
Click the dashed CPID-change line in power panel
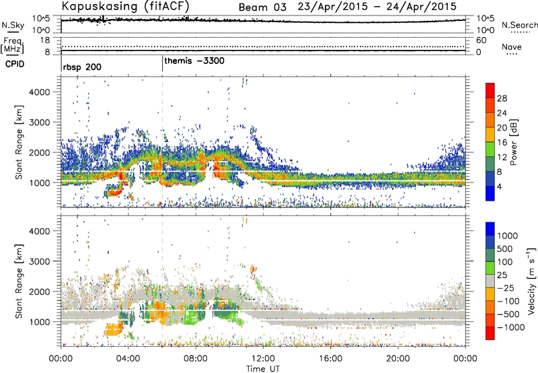pos(162,141)
